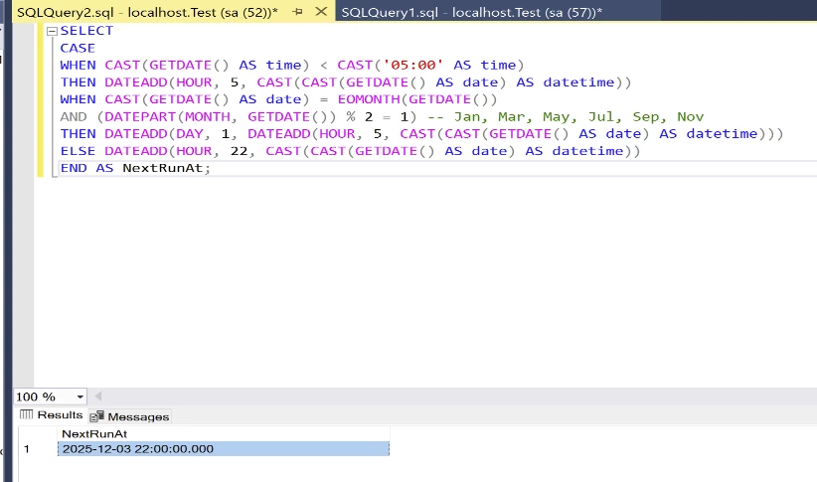The width and height of the screenshot is (817, 482).
Task: Close the SQLQuery2.sql tab
Action: pyautogui.click(x=321, y=11)
